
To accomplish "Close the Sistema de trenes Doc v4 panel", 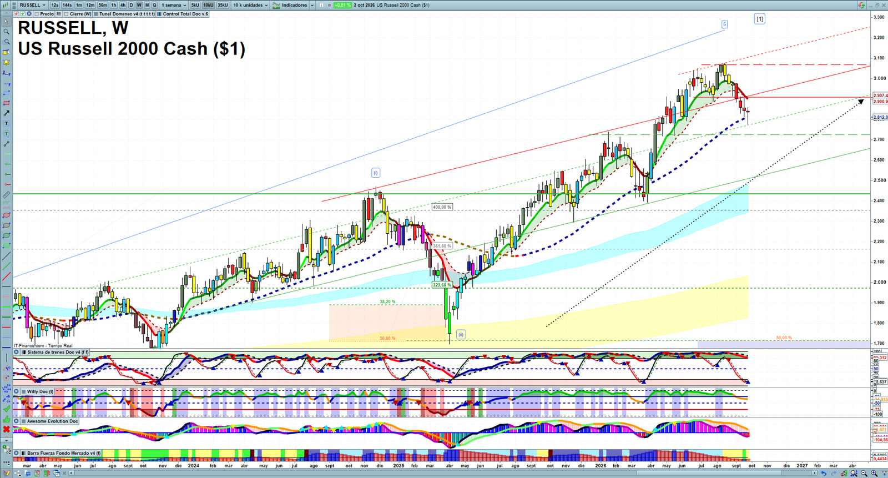I will (17, 352).
